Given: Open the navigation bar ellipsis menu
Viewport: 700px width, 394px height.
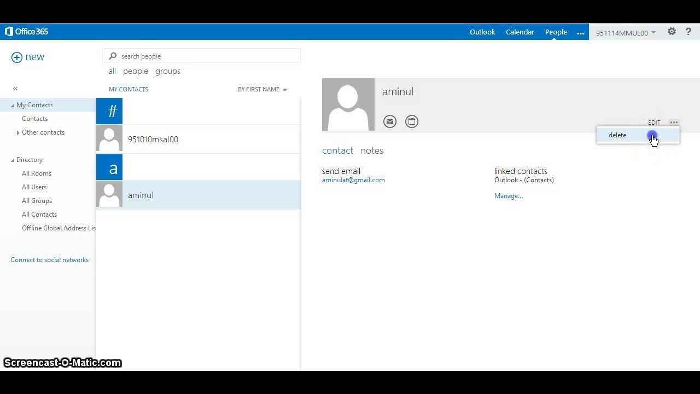Looking at the screenshot, I should tap(581, 33).
